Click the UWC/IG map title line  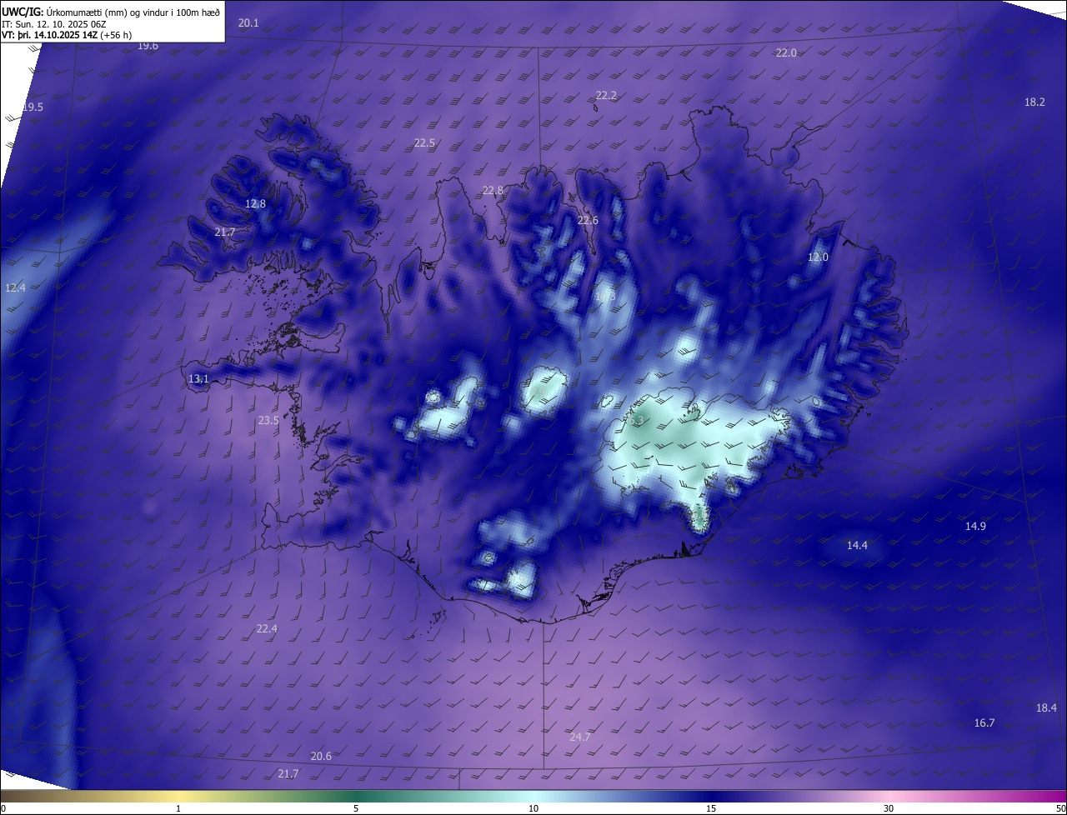pos(111,11)
